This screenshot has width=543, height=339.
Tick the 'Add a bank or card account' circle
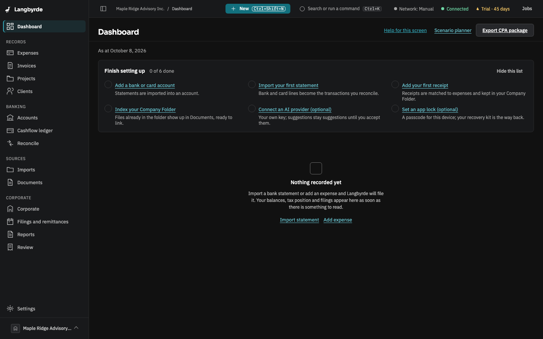point(108,84)
